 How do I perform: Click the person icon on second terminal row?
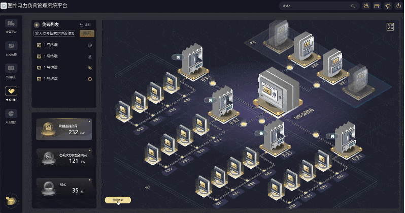coord(90,56)
